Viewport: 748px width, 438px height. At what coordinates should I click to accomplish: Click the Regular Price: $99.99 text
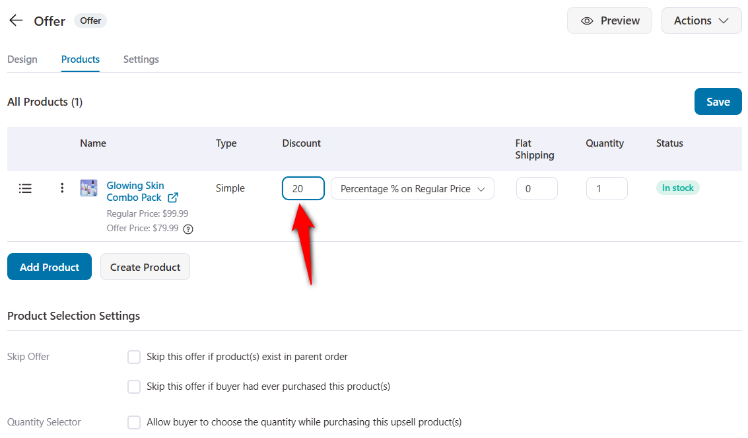[147, 214]
